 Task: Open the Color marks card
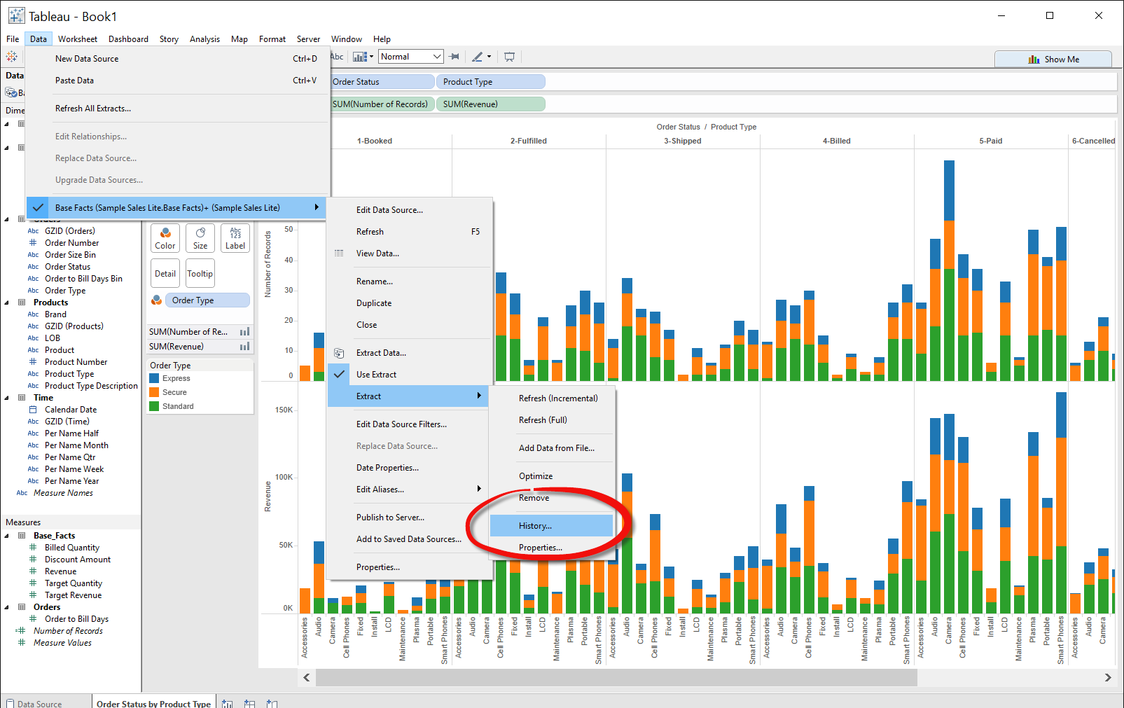(165, 238)
